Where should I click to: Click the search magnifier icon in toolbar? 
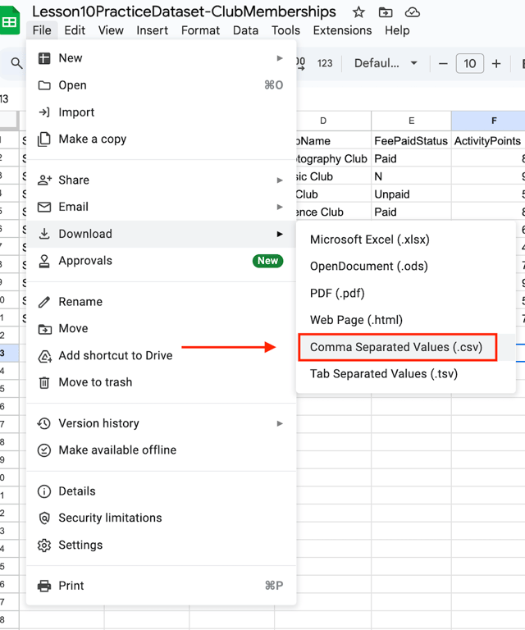pyautogui.click(x=16, y=63)
